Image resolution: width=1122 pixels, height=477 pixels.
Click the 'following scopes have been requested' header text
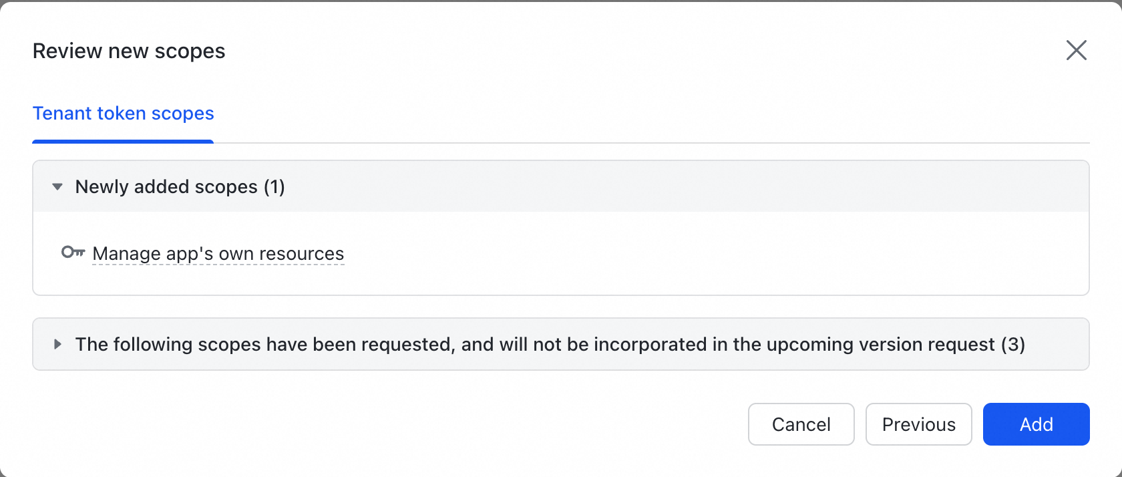(534, 345)
